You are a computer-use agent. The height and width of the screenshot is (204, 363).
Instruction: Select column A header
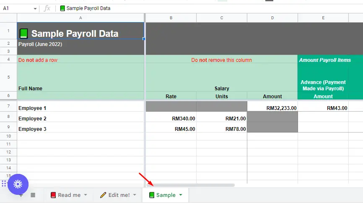pos(80,18)
